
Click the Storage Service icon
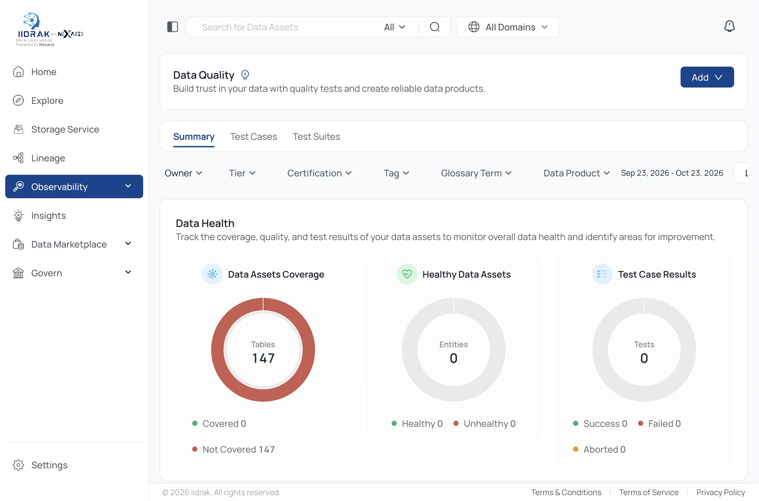click(18, 129)
